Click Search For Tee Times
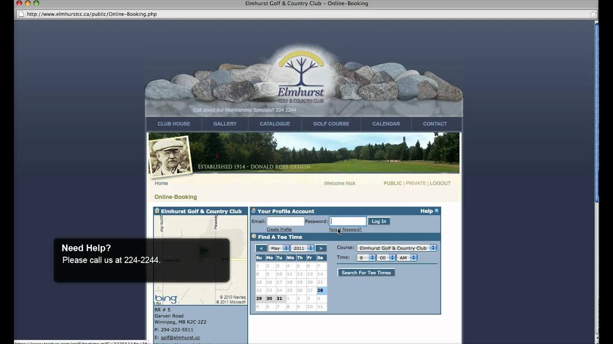Screen dimensions: 613x344 [366, 272]
